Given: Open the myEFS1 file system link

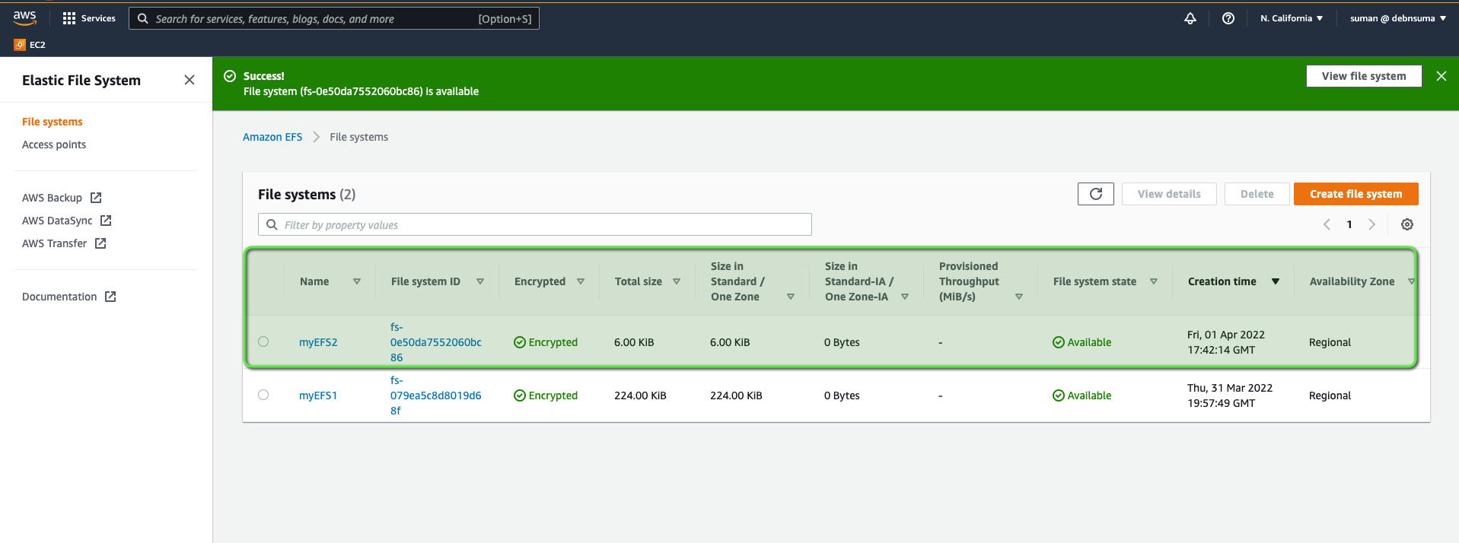Looking at the screenshot, I should tap(318, 395).
